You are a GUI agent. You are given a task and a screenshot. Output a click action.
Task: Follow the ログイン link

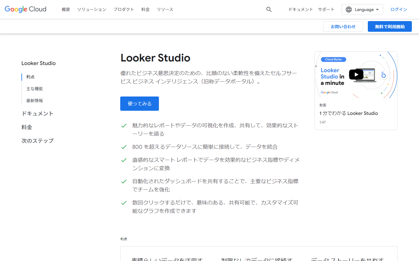pyautogui.click(x=399, y=9)
